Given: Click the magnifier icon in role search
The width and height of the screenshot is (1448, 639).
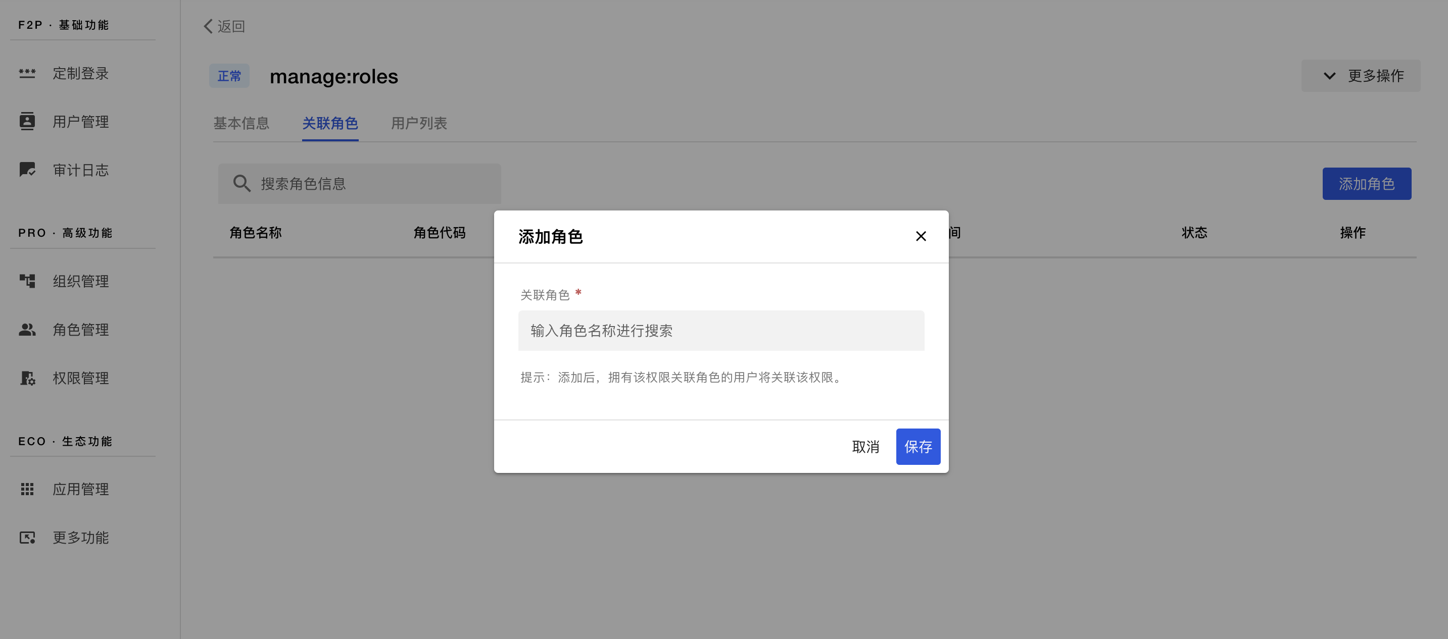Looking at the screenshot, I should tap(242, 183).
